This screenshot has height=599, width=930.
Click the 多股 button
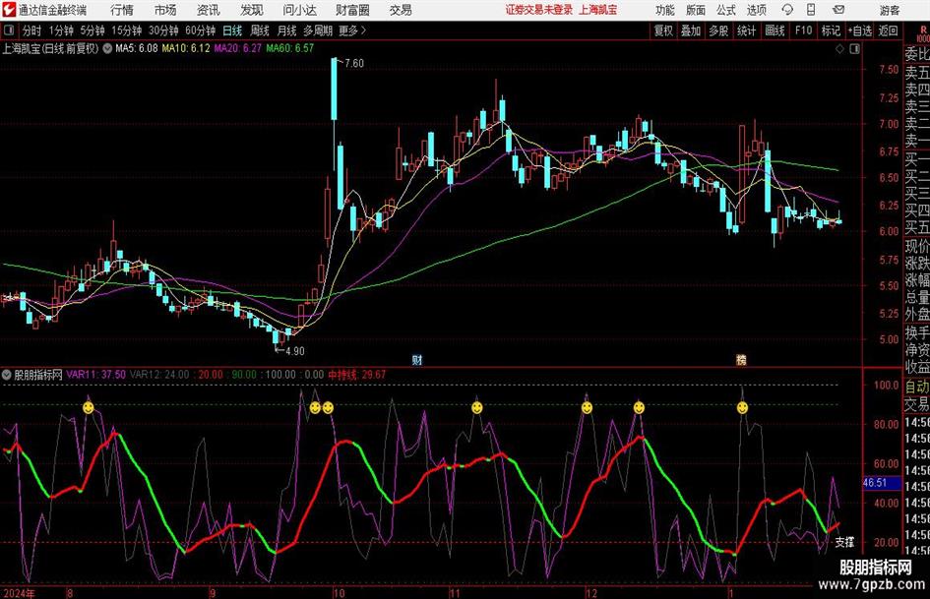(x=718, y=30)
